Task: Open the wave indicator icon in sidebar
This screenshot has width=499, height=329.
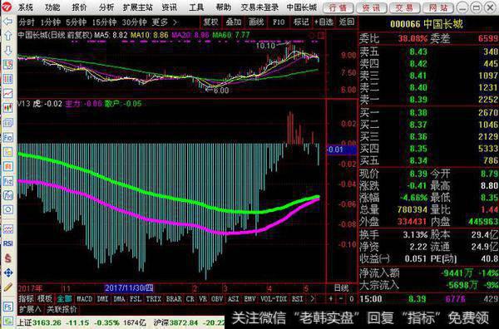Action: [7, 228]
